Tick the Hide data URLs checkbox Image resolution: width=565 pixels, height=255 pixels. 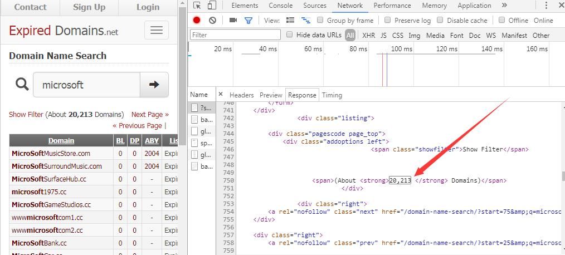[289, 35]
